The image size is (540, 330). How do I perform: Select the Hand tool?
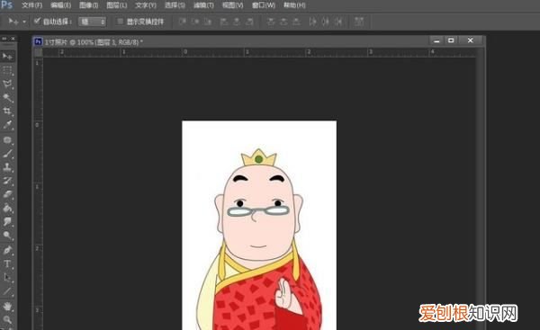click(x=7, y=306)
